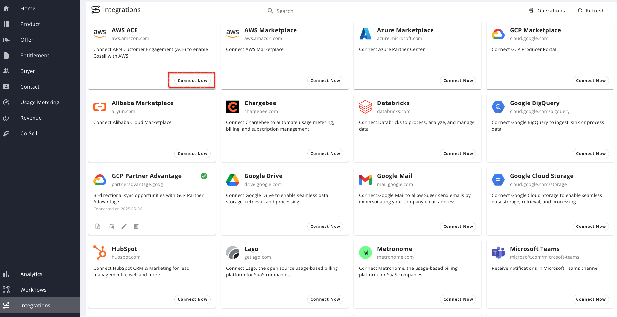Image resolution: width=617 pixels, height=317 pixels.
Task: Click the HubSpot logo
Action: [100, 253]
